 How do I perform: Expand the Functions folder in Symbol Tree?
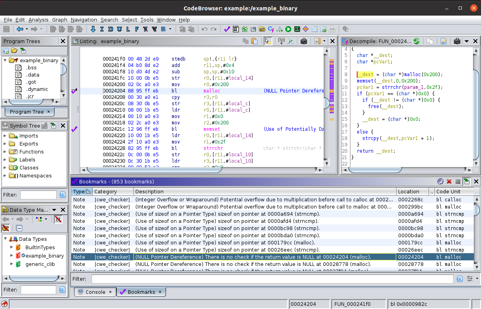[x=6, y=152]
